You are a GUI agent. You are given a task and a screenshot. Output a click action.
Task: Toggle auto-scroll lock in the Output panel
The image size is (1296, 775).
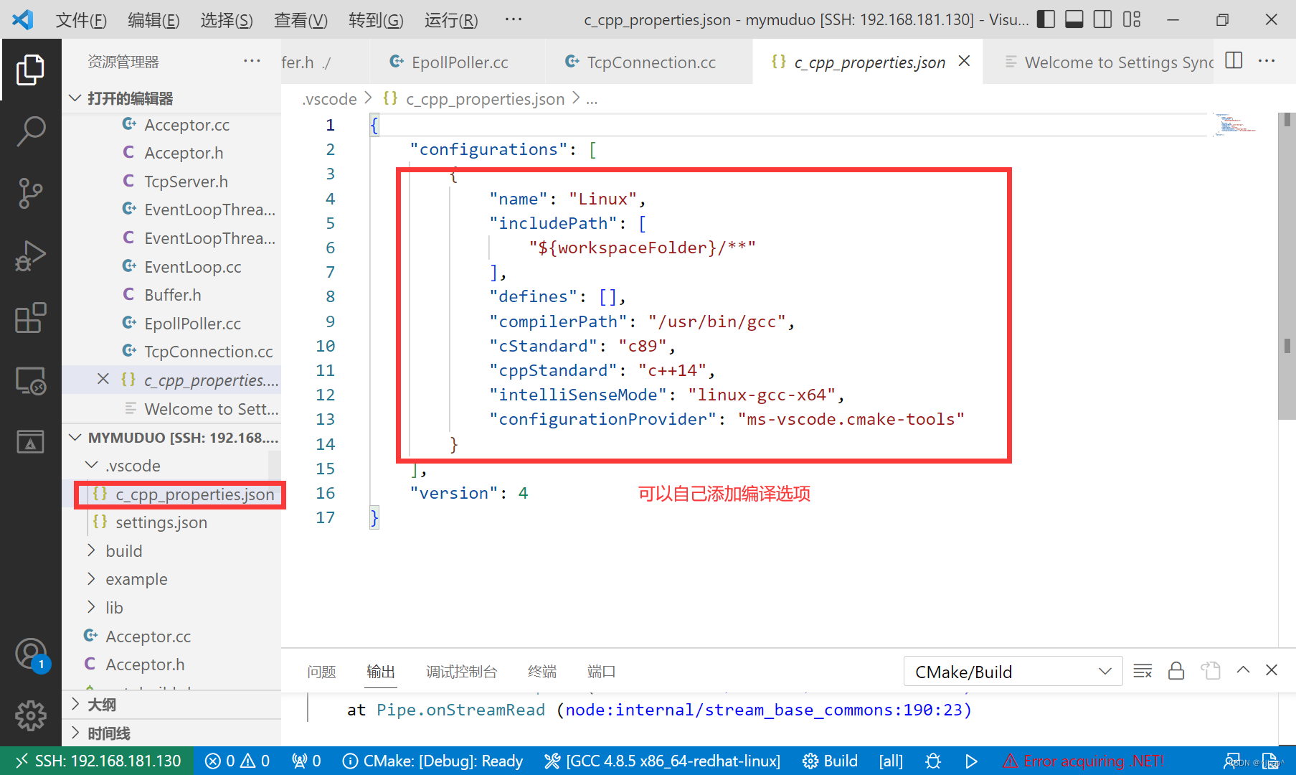pyautogui.click(x=1176, y=671)
